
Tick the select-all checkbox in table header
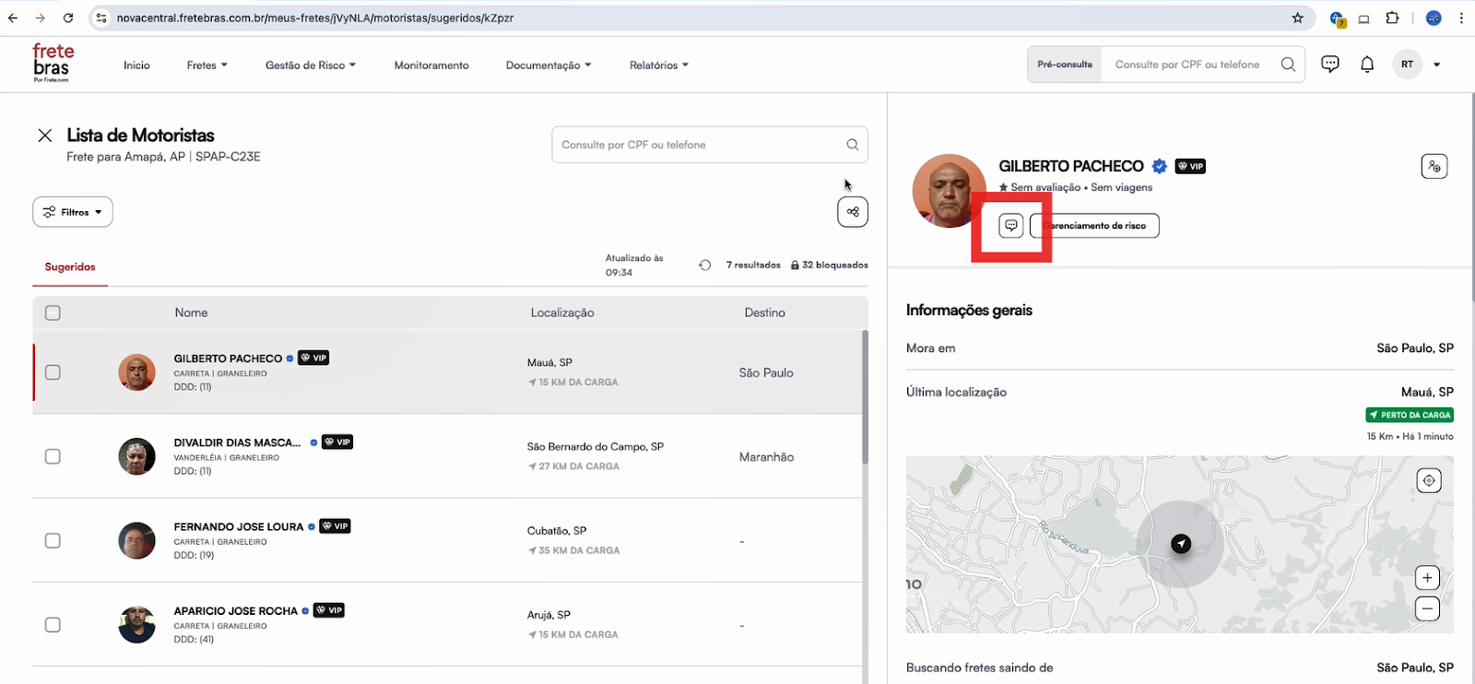click(x=53, y=313)
